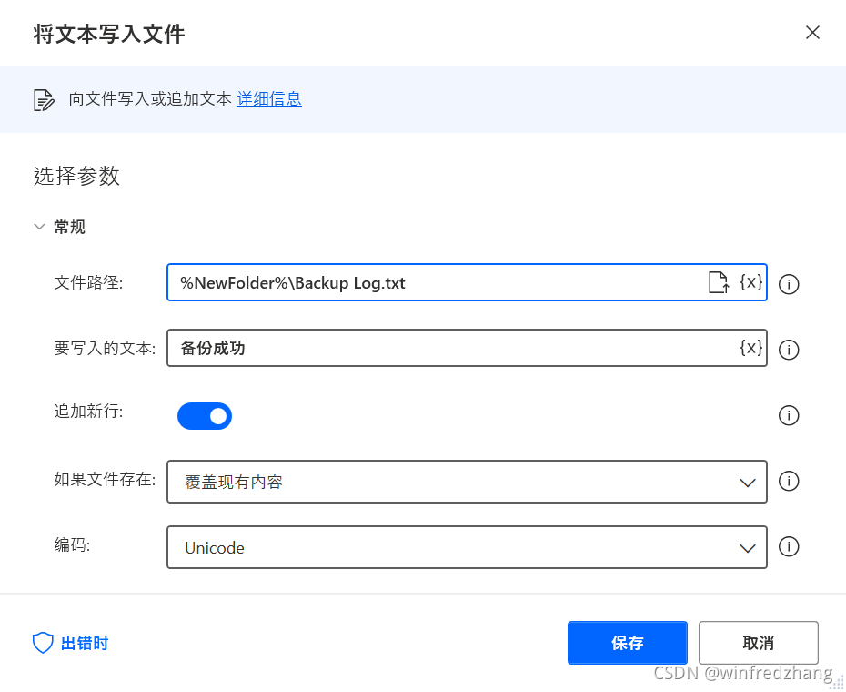This screenshot has width=846, height=692.
Task: Show info for the 追加新行 toggle
Action: pos(789,415)
